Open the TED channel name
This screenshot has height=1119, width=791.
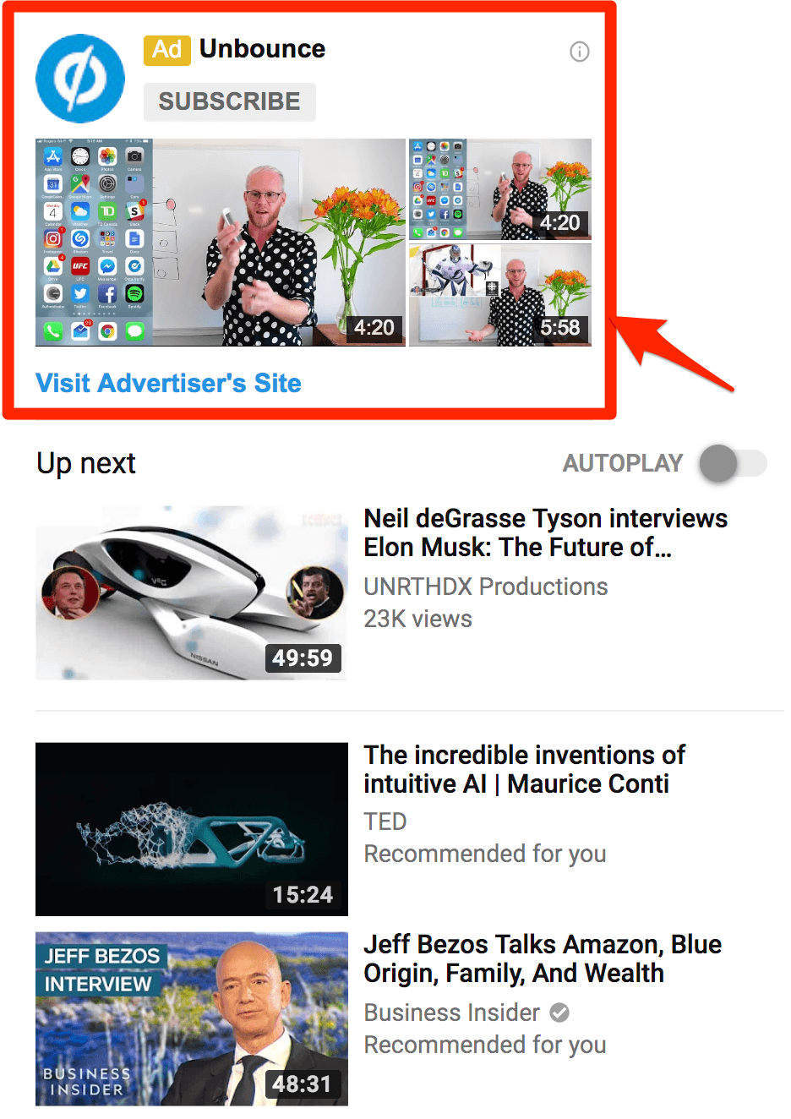[385, 822]
